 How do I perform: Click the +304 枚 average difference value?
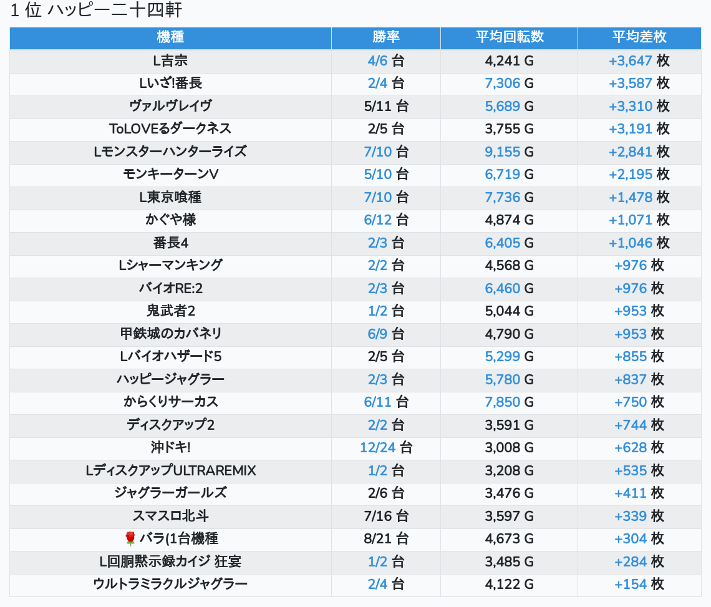point(639,539)
